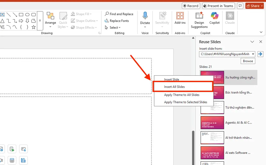Open Design Suggestions
Screen dimensions: 266x165
[199, 20]
